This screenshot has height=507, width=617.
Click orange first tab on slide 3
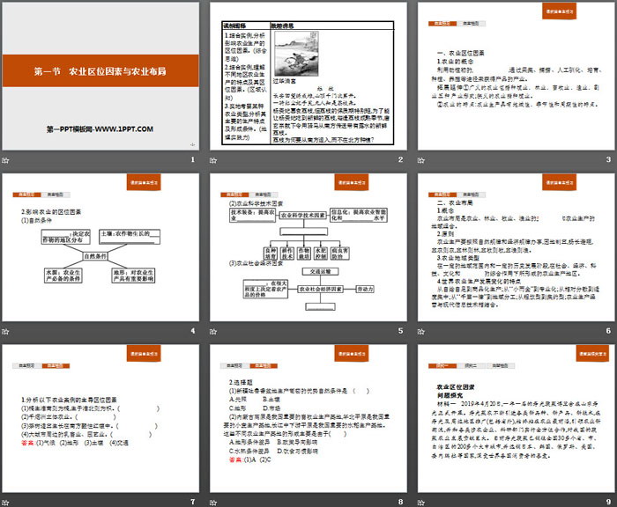pyautogui.click(x=442, y=24)
